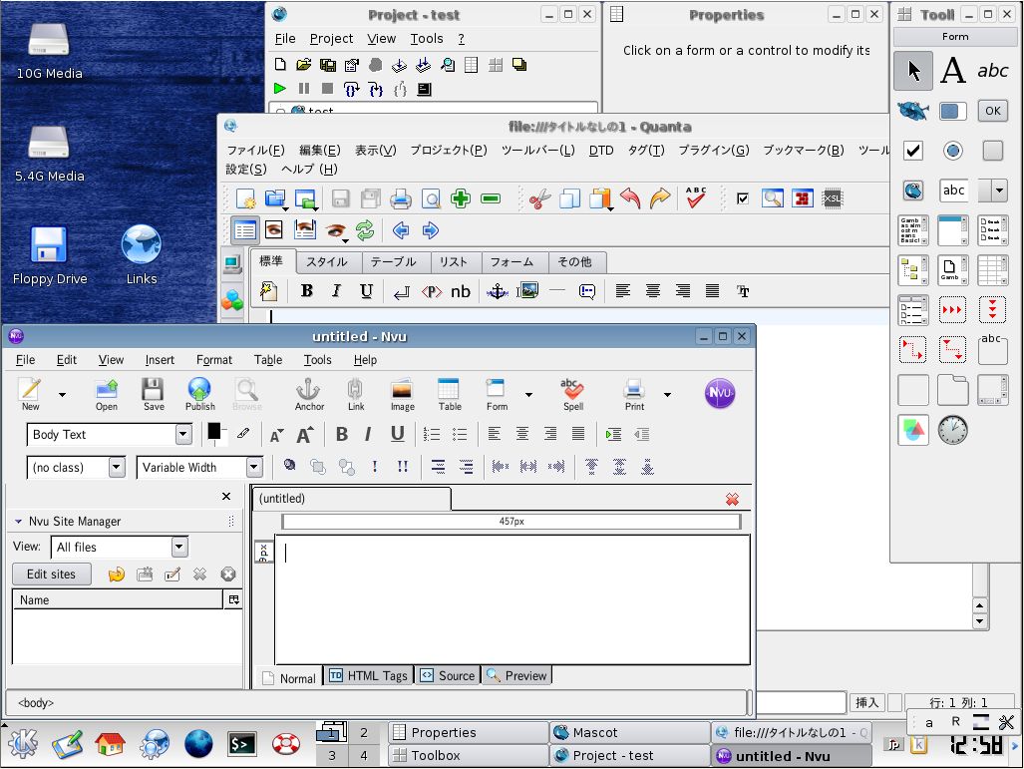
Task: Undo with the red arrow in Quanta
Action: [x=630, y=198]
